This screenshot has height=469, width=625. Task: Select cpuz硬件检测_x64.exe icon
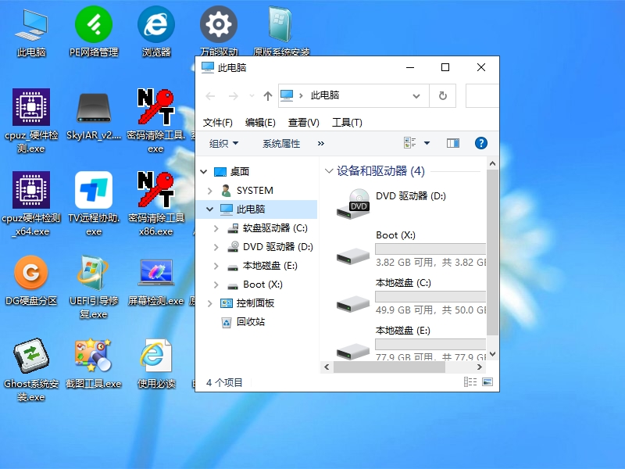31,204
